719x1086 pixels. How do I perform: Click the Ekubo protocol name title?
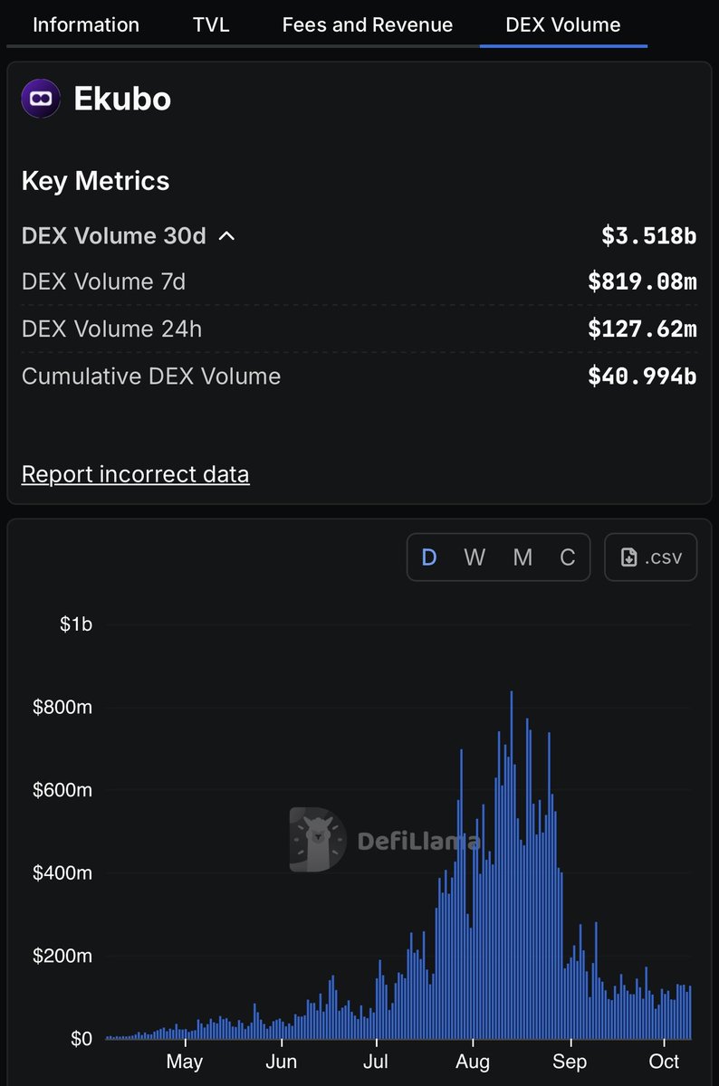pyautogui.click(x=122, y=98)
